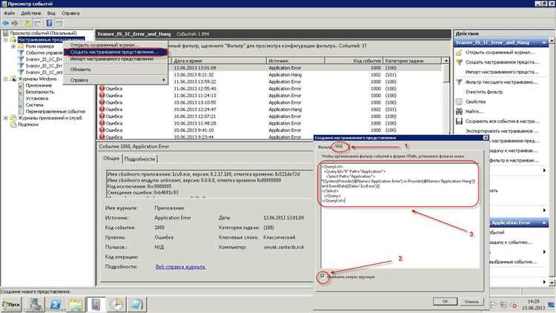This screenshot has height=313, width=556.
Task: Open the 'Установка' Windows log
Action: click(x=36, y=99)
